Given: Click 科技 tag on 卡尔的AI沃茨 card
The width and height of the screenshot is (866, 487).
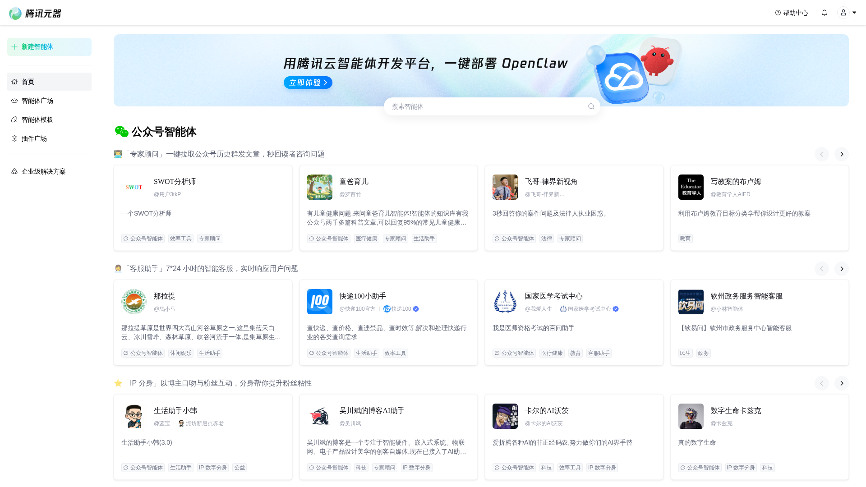Looking at the screenshot, I should click(x=547, y=468).
